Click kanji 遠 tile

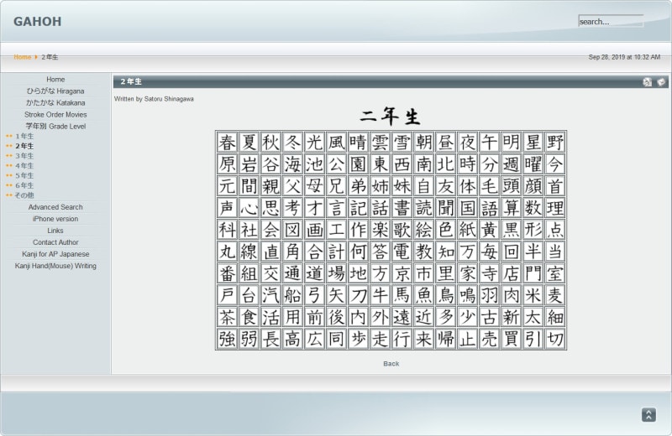coord(402,317)
